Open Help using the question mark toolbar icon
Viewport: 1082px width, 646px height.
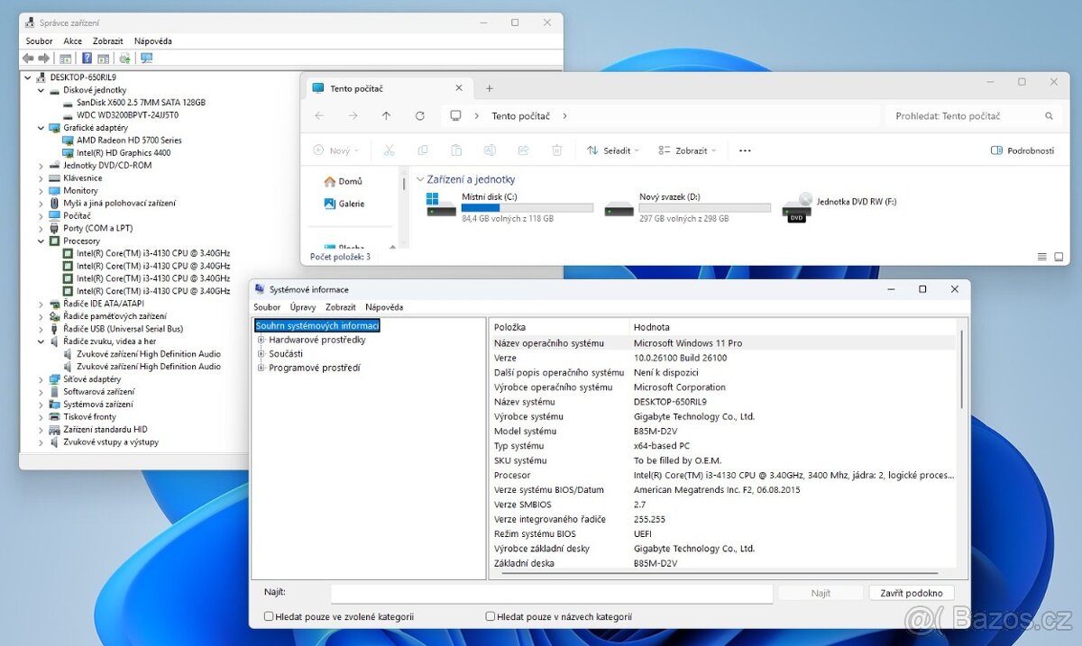coord(87,58)
